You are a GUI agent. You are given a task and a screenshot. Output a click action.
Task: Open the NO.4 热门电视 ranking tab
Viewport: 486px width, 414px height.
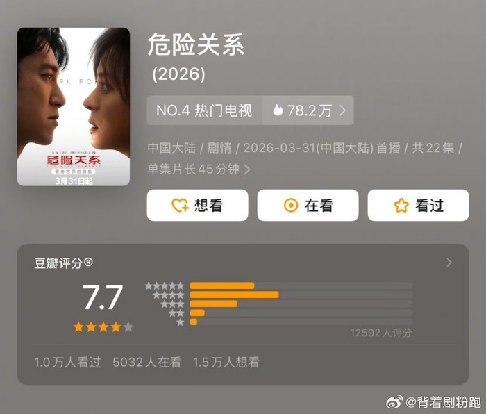point(205,110)
